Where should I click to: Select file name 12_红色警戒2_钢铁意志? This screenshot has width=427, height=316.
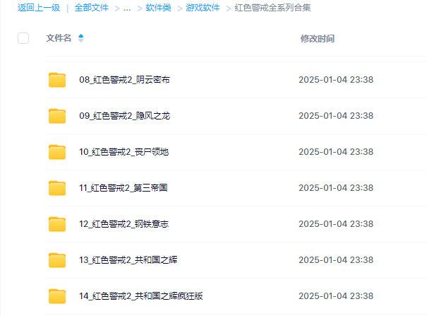pos(124,224)
